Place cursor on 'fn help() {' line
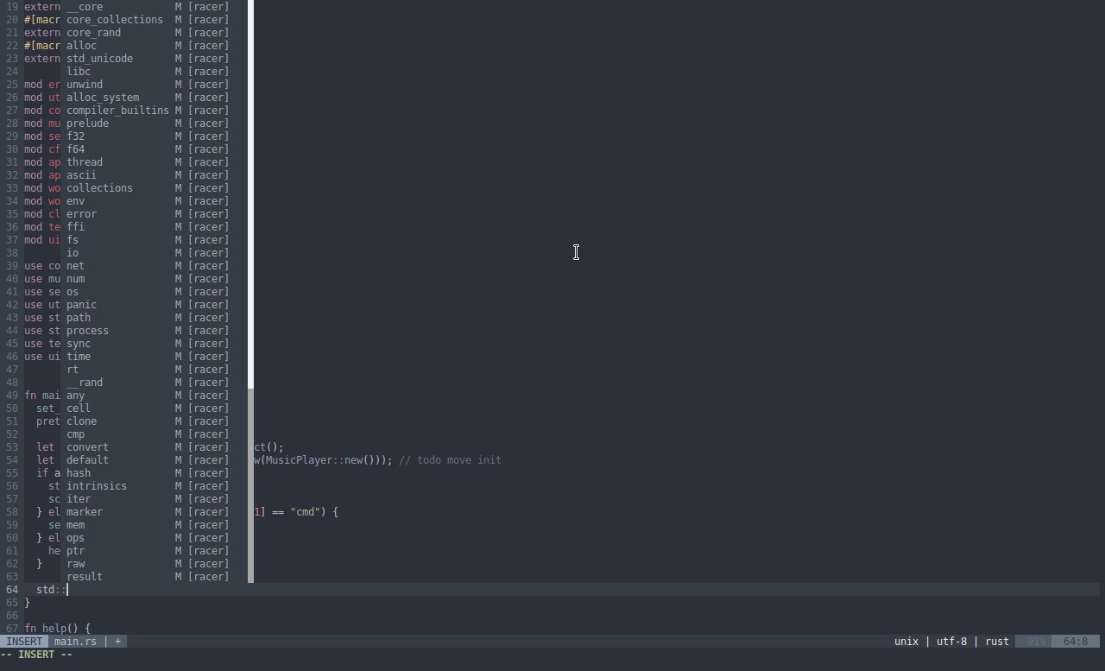This screenshot has height=671, width=1105. (58, 629)
